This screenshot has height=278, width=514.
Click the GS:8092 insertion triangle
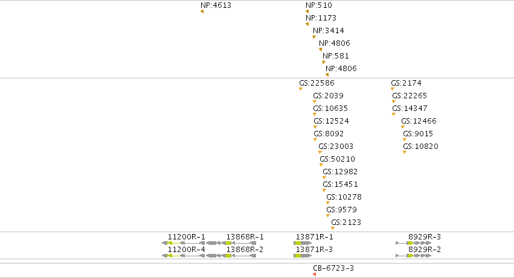coord(315,140)
